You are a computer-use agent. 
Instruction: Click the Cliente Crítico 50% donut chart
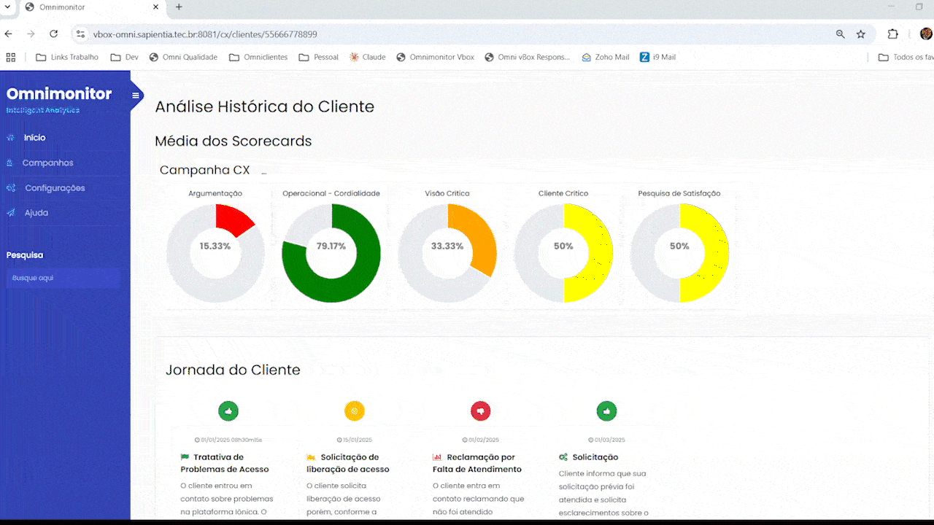[563, 253]
